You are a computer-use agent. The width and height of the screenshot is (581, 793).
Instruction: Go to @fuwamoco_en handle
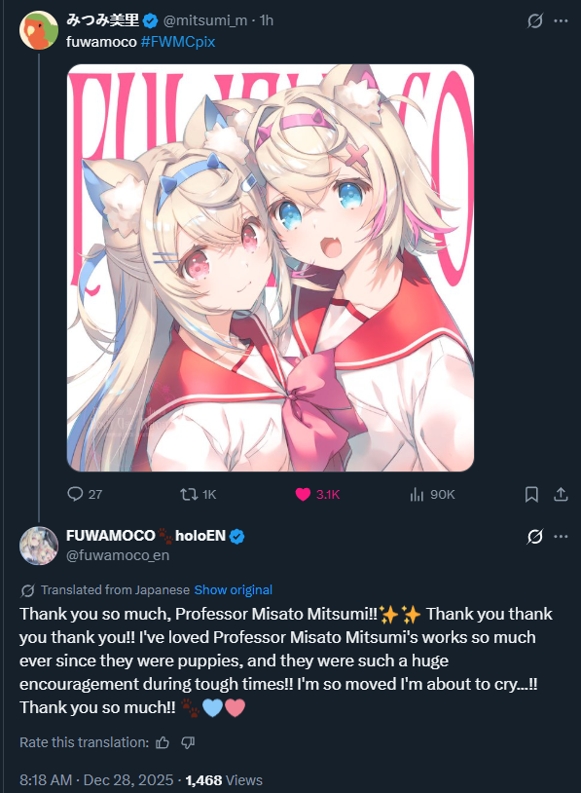[118, 555]
